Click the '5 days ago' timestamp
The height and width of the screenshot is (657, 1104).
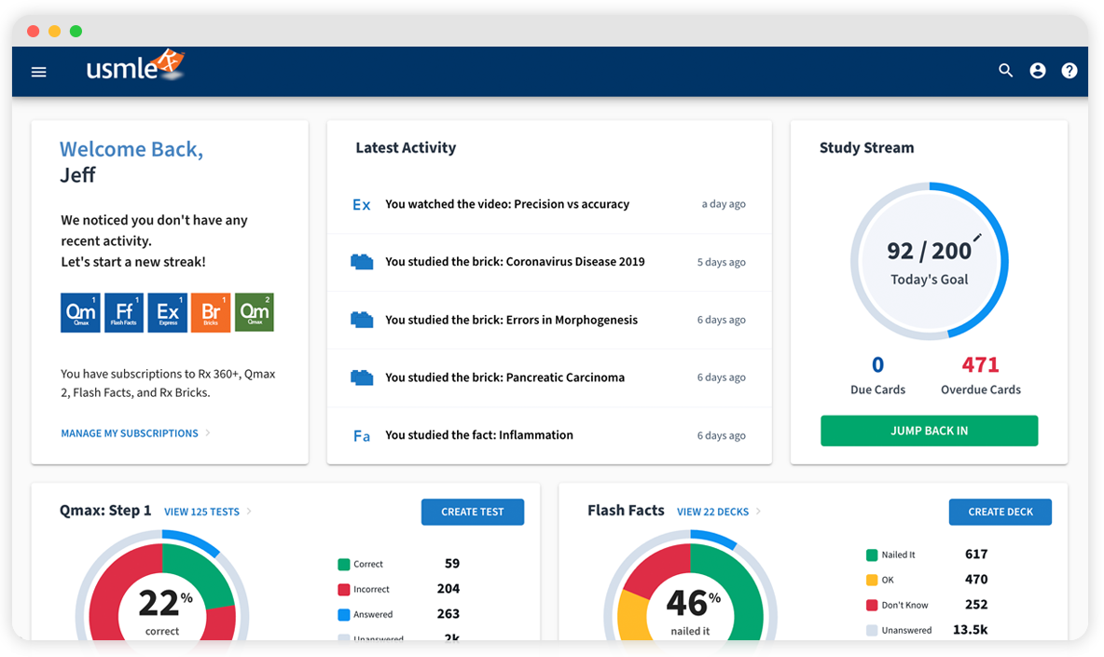(x=721, y=263)
